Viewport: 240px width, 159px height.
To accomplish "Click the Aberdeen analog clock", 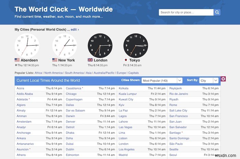I will 27,45.
